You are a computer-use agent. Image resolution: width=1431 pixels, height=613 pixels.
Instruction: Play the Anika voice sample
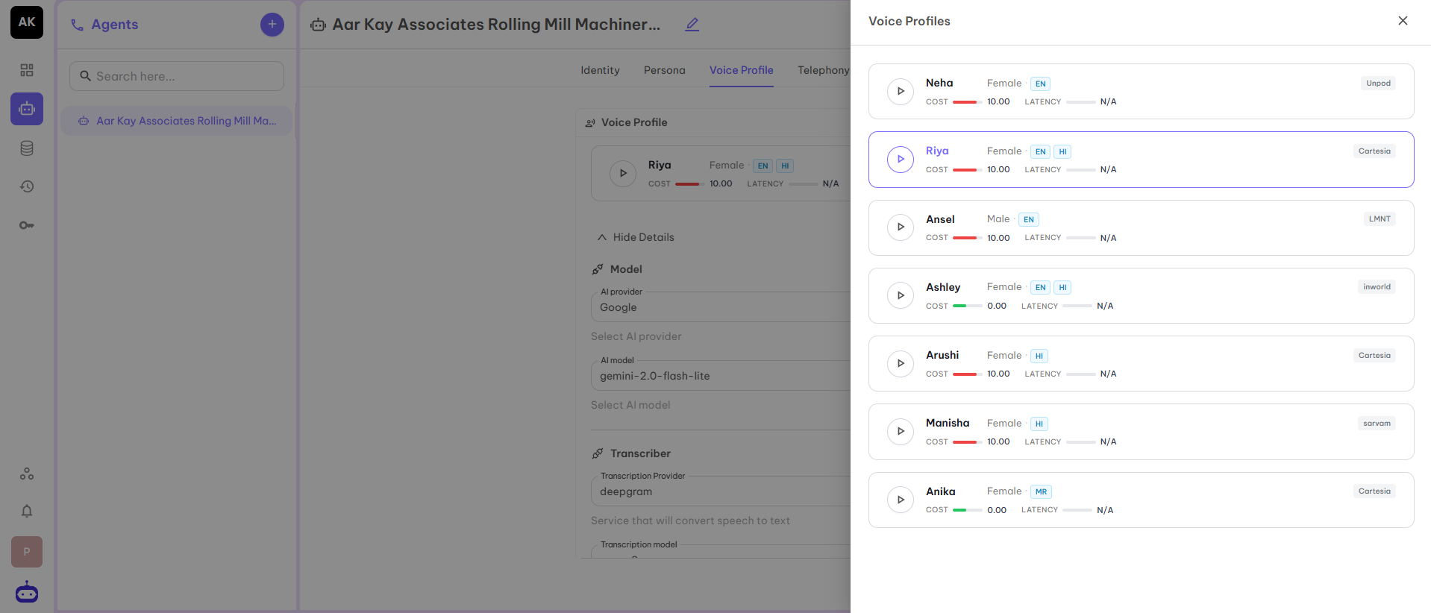pyautogui.click(x=901, y=500)
